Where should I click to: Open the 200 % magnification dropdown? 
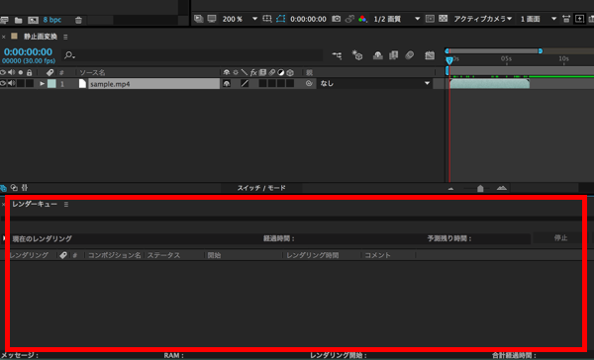click(x=240, y=19)
